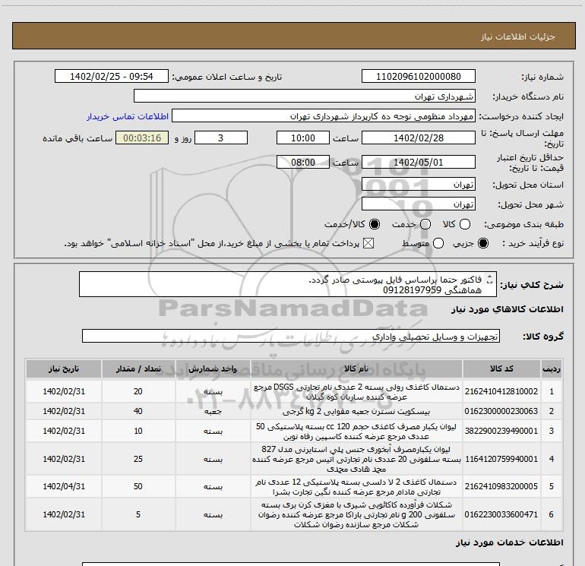This screenshot has width=585, height=566.
Task: Open buyer contact info link اطلاعات تماس خریدار
Action: pos(128,116)
